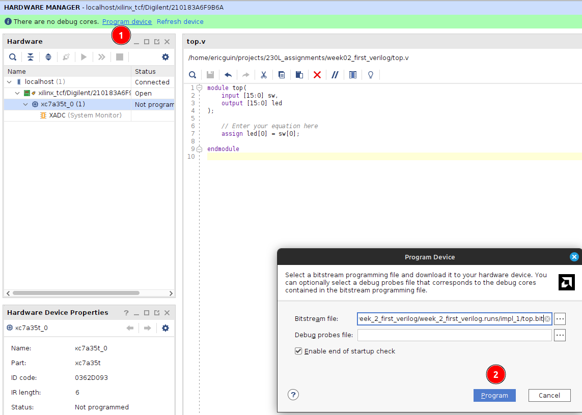Image resolution: width=582 pixels, height=415 pixels.
Task: Delete using the red X editor icon
Action: (317, 75)
